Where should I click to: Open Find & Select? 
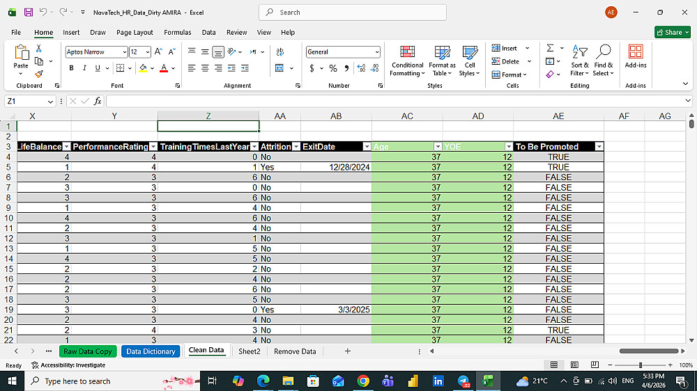click(x=603, y=61)
